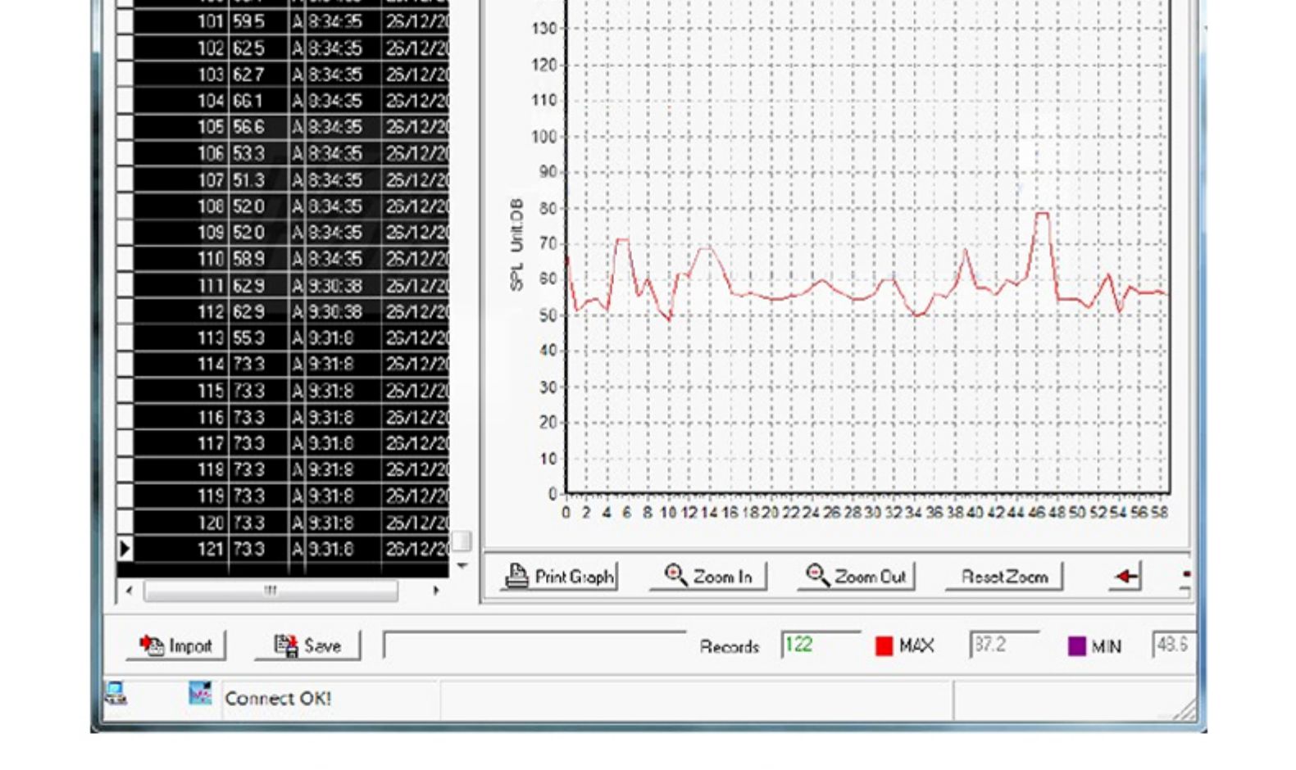Select row number 112 in the table
Viewport: 1296px width, 770px height.
211,311
